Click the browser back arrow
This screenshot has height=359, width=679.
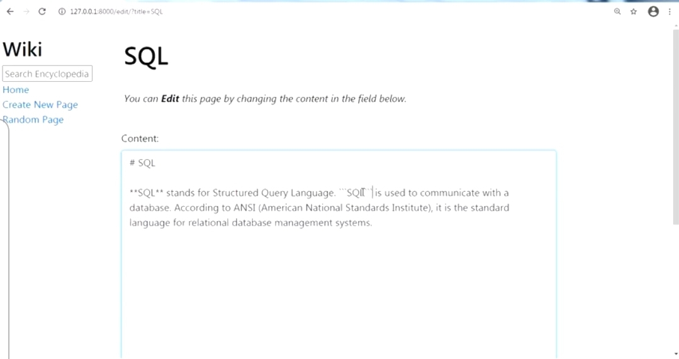click(10, 11)
